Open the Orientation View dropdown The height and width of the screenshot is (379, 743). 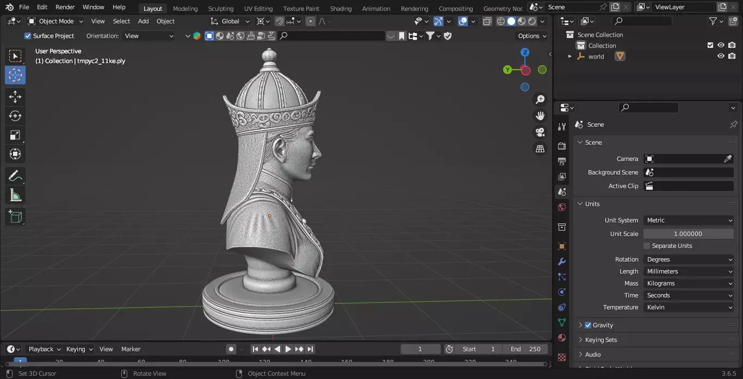[148, 36]
